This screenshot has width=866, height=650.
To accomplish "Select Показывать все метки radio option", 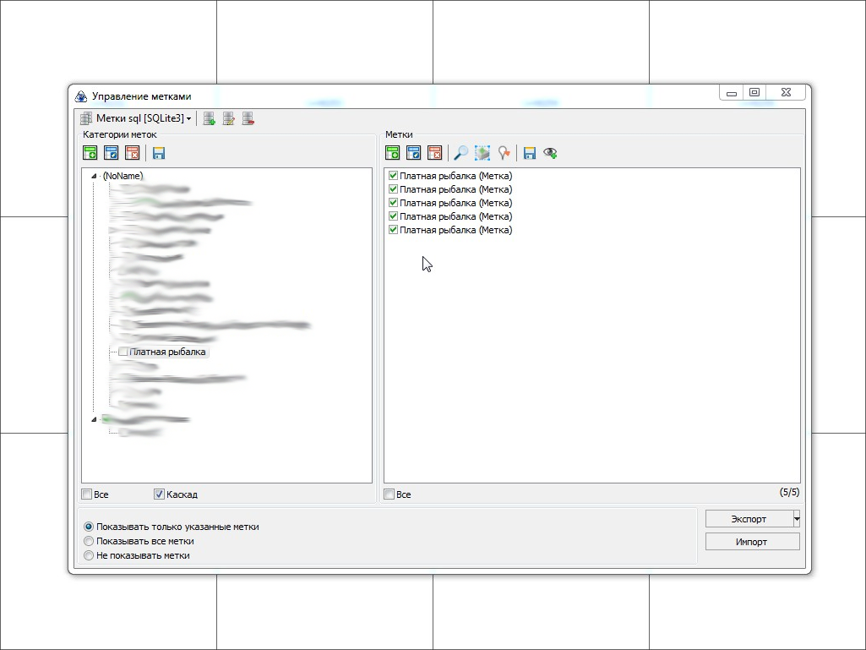I will coord(89,541).
